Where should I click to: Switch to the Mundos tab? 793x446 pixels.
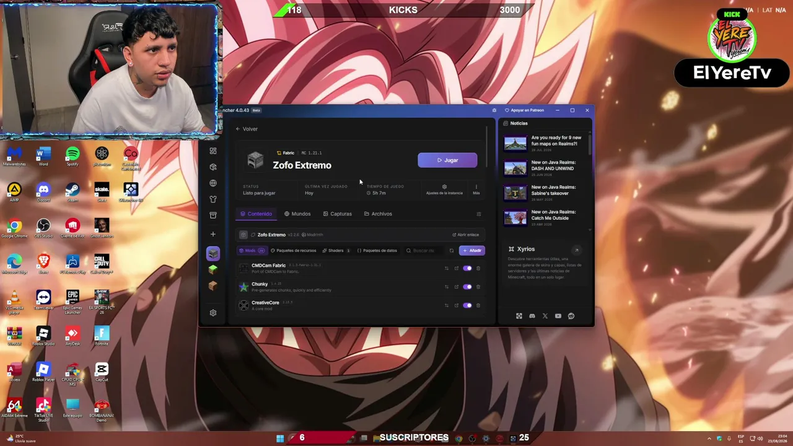(x=297, y=214)
